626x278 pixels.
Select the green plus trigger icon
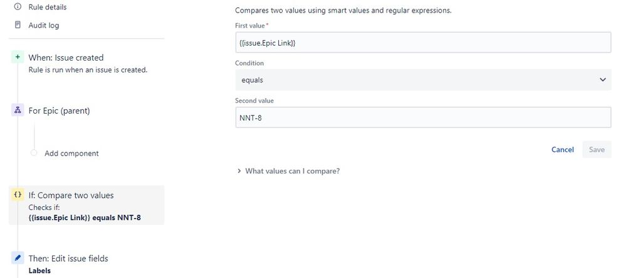click(x=18, y=57)
